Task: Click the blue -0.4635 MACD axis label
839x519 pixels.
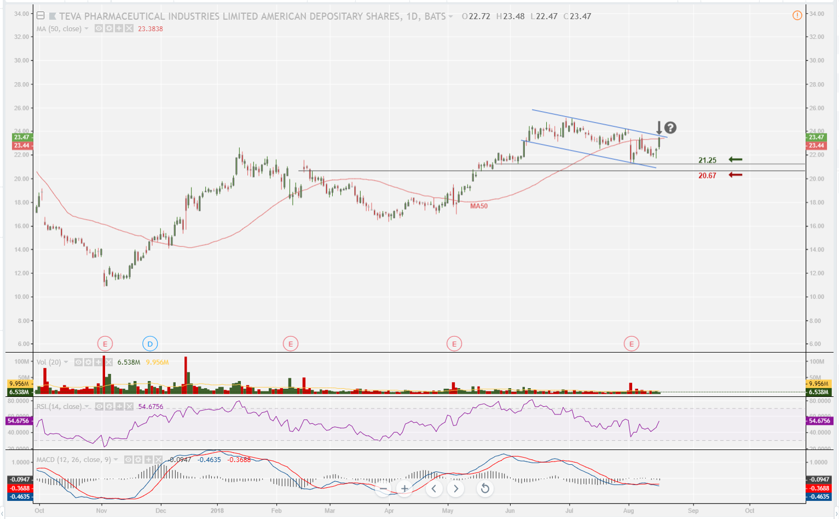Action: pos(819,497)
